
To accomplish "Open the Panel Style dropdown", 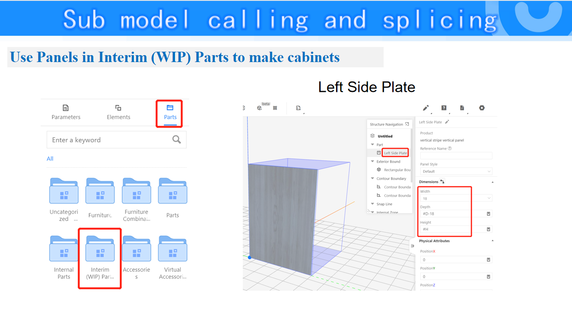I will (456, 171).
